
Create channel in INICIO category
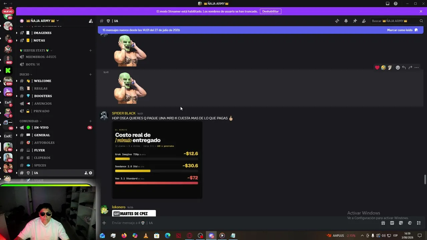(x=90, y=74)
